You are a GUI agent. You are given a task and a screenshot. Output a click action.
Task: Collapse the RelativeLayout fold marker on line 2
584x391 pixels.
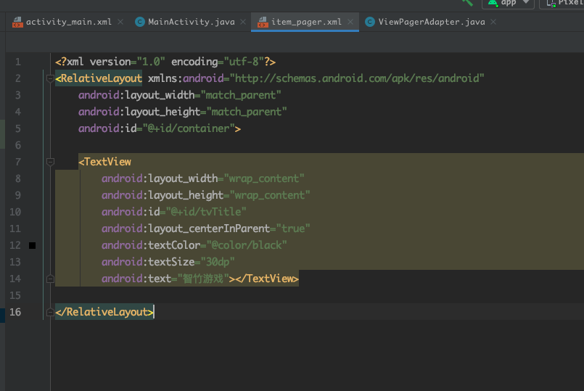[50, 78]
